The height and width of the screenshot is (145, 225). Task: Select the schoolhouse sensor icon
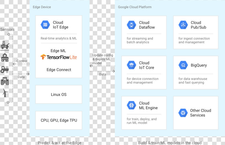[x=5, y=57]
